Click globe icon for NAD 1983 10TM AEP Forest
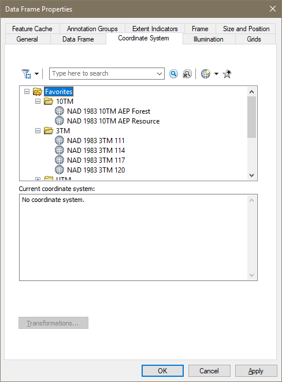This screenshot has width=282, height=382. point(60,111)
